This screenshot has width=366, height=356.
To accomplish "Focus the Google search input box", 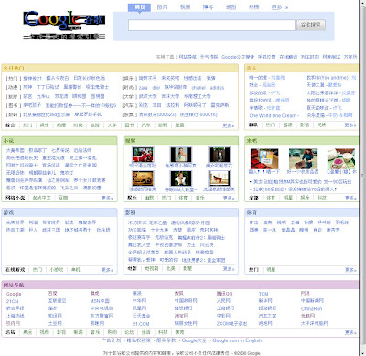I will 211,25.
